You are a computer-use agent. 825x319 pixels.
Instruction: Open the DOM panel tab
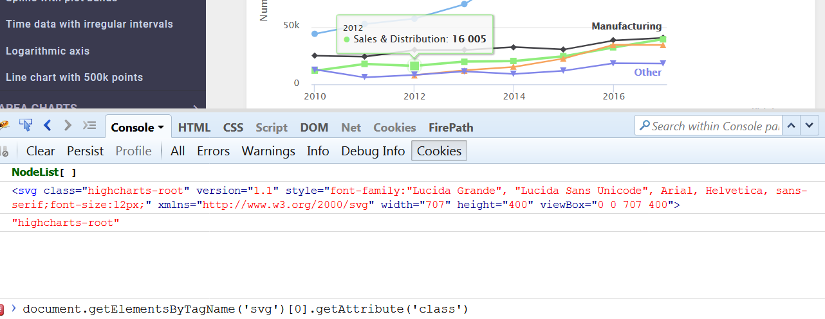pyautogui.click(x=314, y=128)
